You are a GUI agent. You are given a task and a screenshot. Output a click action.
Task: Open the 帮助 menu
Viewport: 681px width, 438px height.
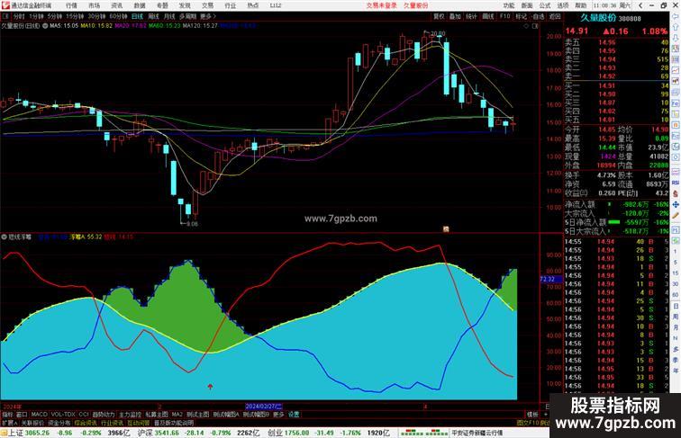coord(581,5)
